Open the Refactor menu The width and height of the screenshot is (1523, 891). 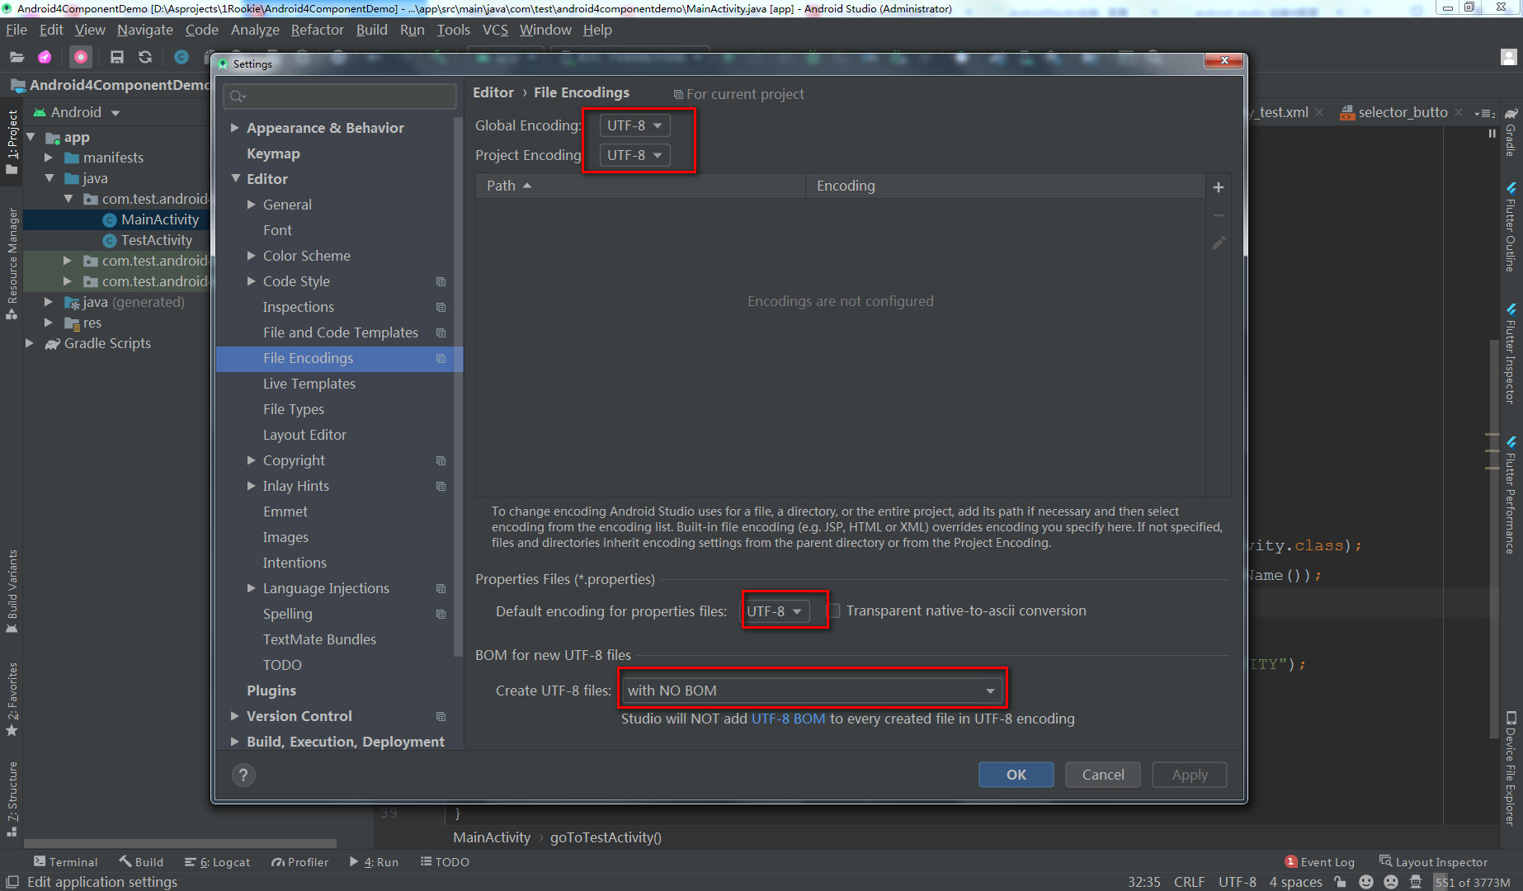(317, 30)
